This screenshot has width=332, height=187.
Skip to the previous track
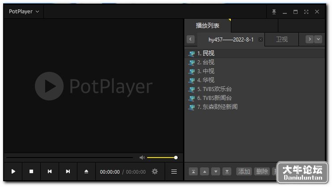click(x=50, y=171)
